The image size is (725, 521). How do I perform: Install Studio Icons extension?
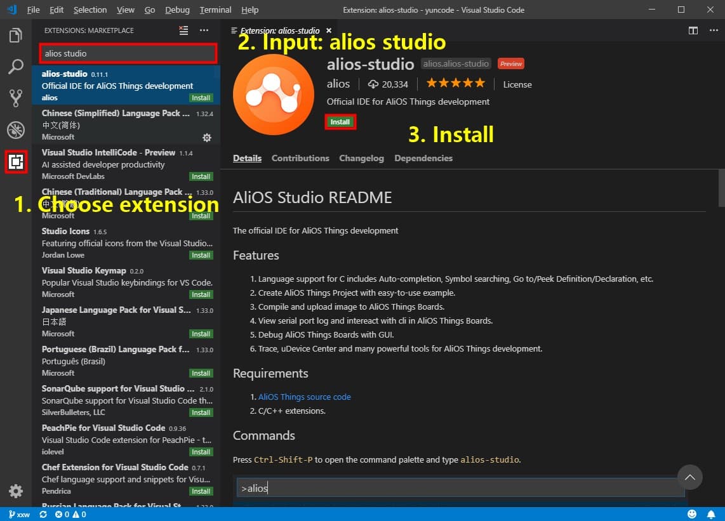pyautogui.click(x=201, y=255)
